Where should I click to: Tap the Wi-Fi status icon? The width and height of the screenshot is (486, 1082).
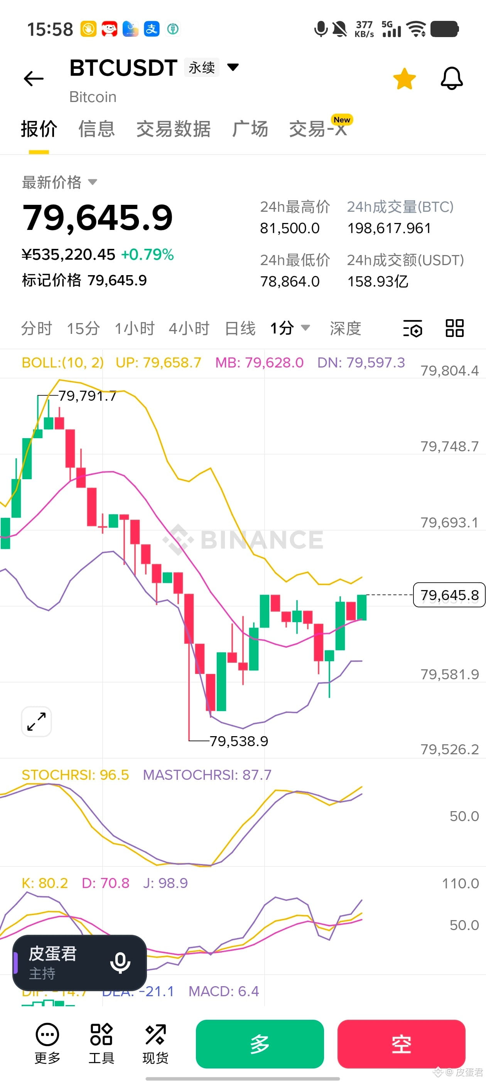click(x=417, y=29)
